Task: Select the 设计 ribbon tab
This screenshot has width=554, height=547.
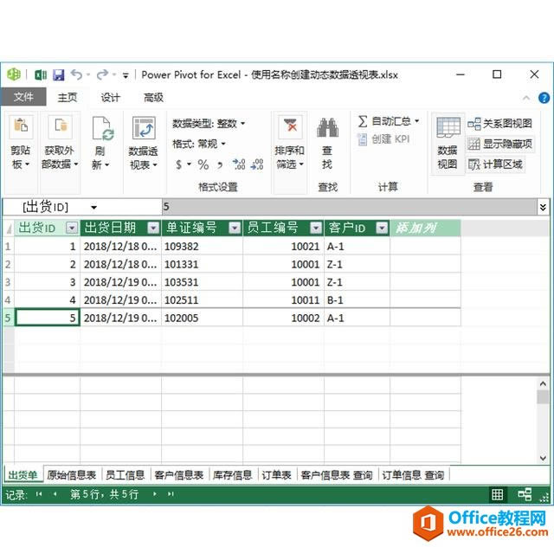Action: [110, 97]
